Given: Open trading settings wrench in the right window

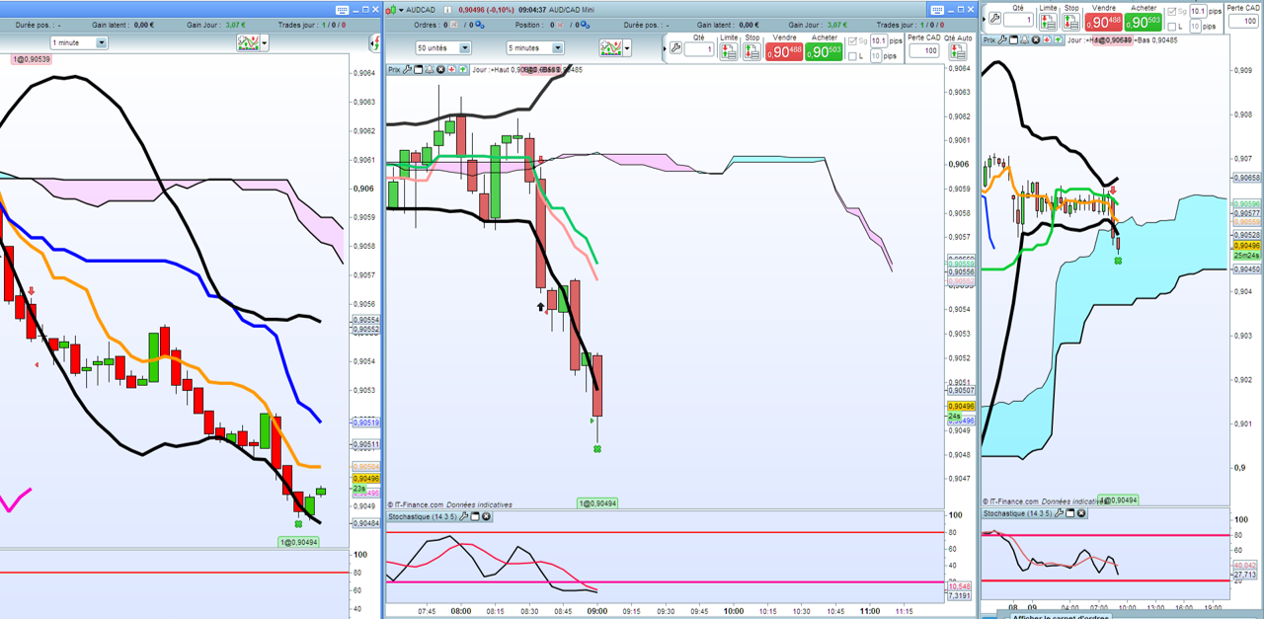Looking at the screenshot, I should pos(994,18).
